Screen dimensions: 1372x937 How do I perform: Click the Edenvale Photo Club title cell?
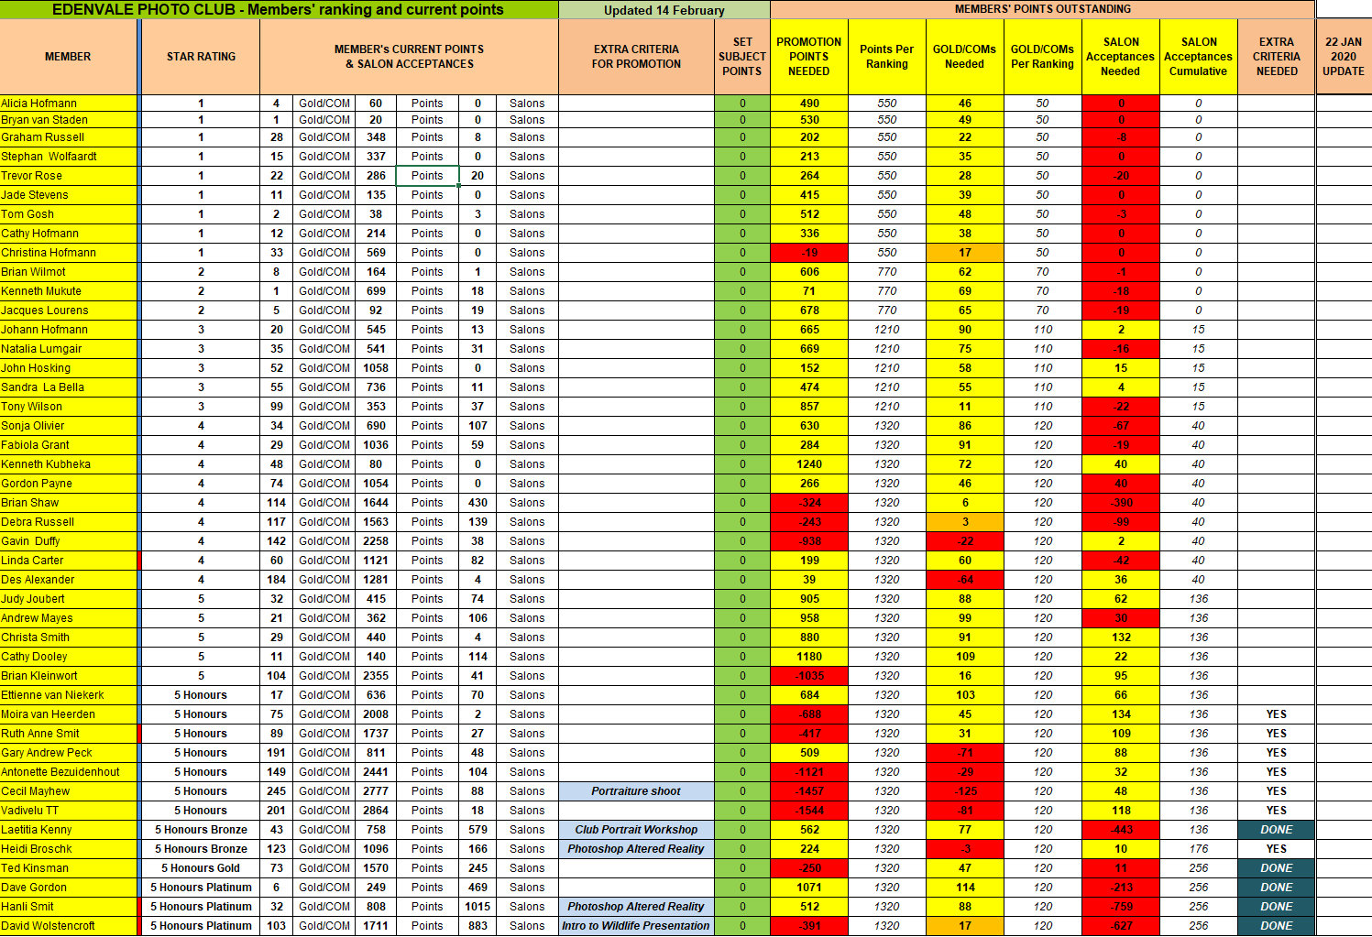(278, 10)
